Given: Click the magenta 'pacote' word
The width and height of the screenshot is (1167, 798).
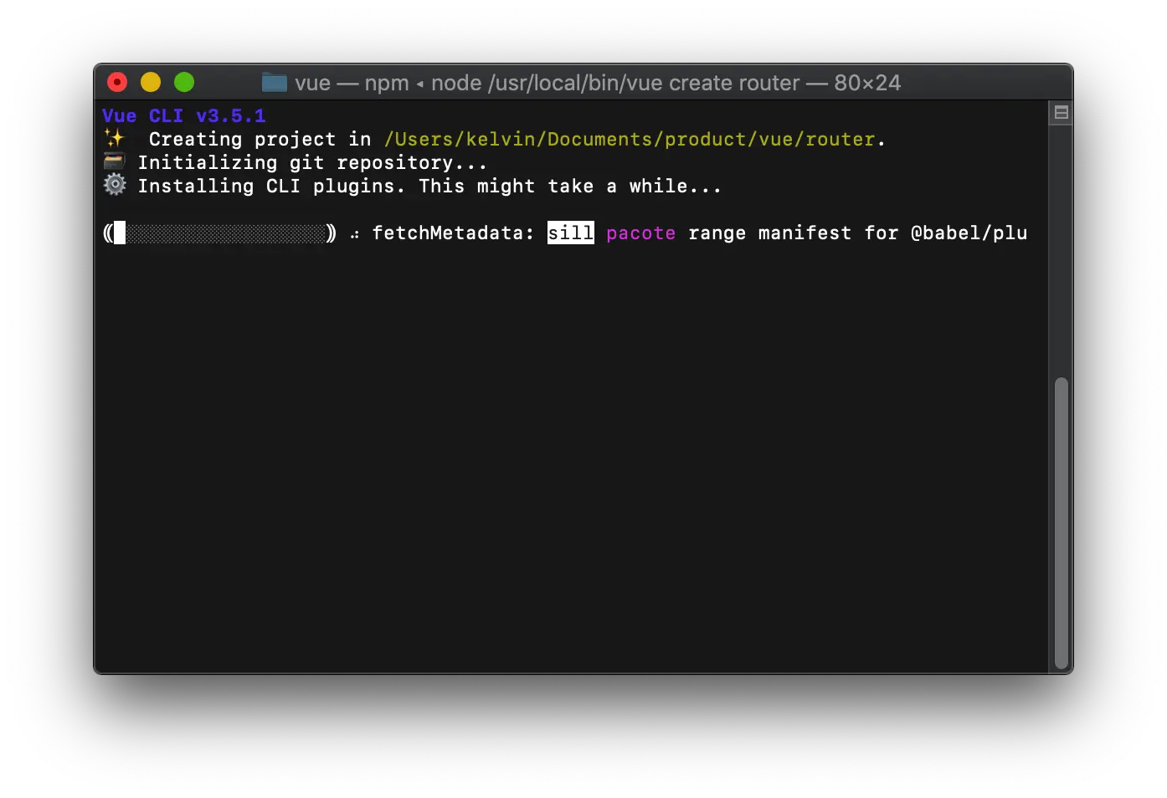Looking at the screenshot, I should (640, 233).
